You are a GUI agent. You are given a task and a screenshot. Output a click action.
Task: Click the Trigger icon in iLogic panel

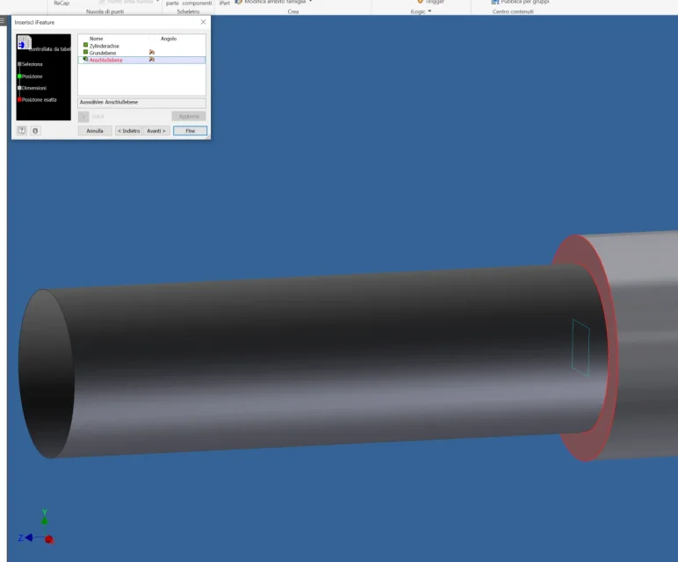tap(420, 2)
